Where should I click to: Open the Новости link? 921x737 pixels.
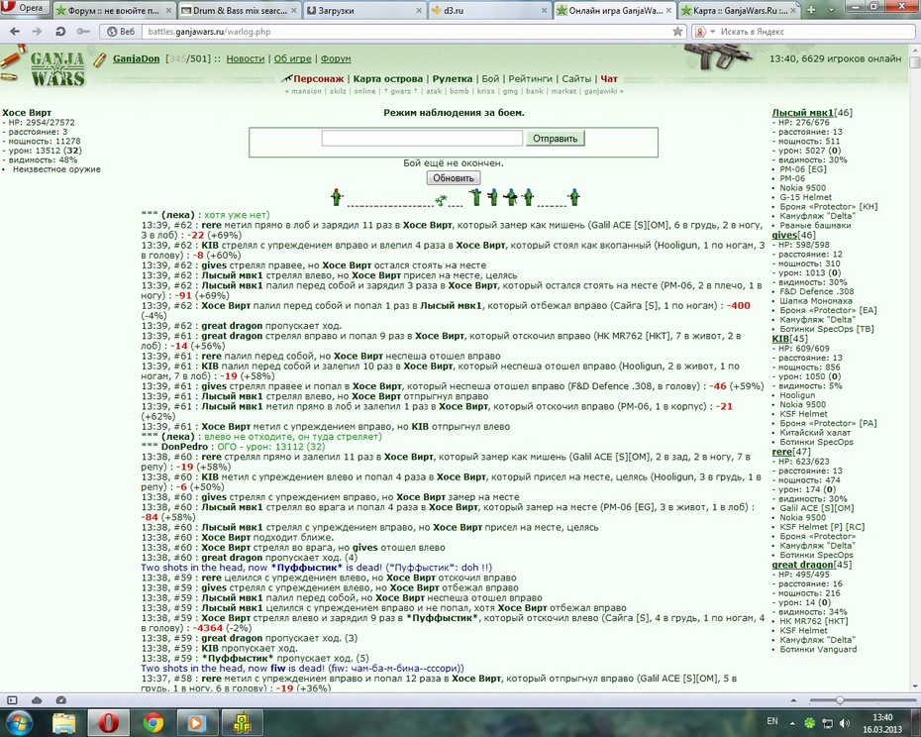[246, 58]
